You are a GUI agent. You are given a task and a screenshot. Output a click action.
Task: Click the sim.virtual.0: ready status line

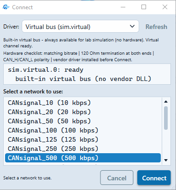[46, 70]
